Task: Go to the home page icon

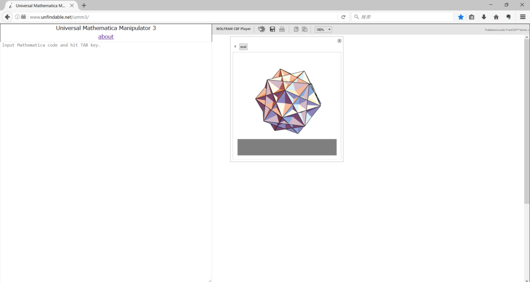Action: [496, 17]
